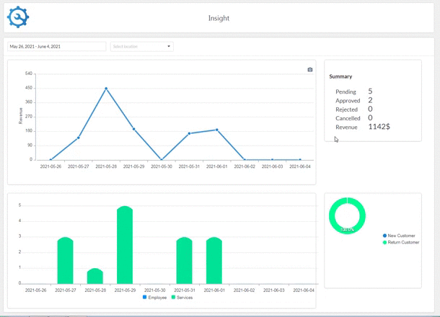Click the 2021-05-28 small services bar

click(95, 276)
